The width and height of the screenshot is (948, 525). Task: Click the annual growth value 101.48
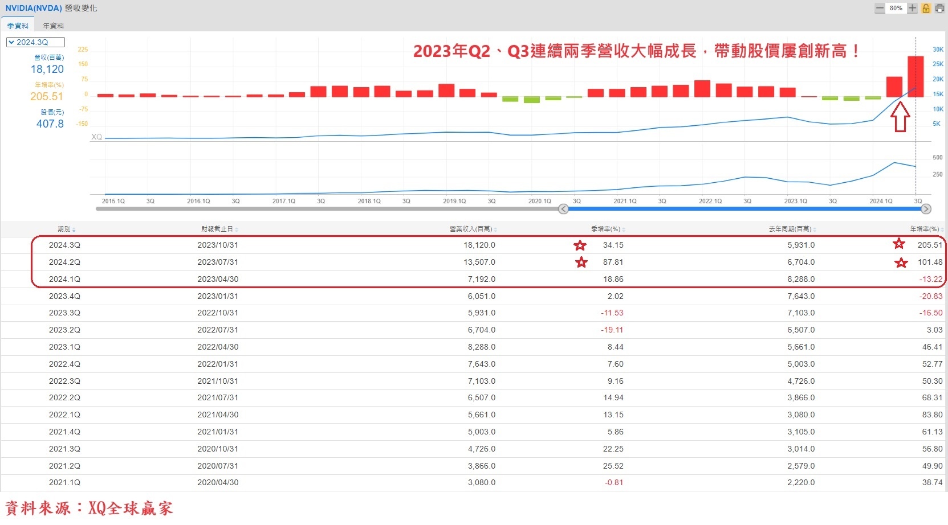(930, 262)
